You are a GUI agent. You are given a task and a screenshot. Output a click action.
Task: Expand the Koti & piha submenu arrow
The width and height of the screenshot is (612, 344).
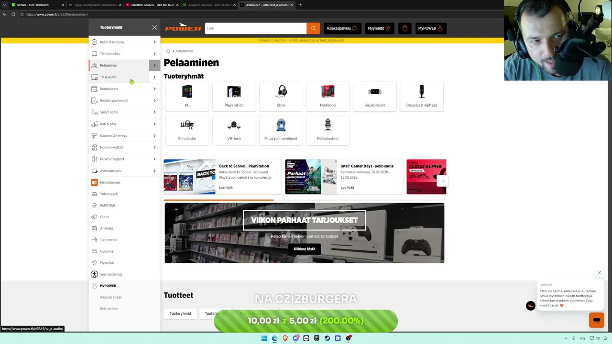coord(154,124)
